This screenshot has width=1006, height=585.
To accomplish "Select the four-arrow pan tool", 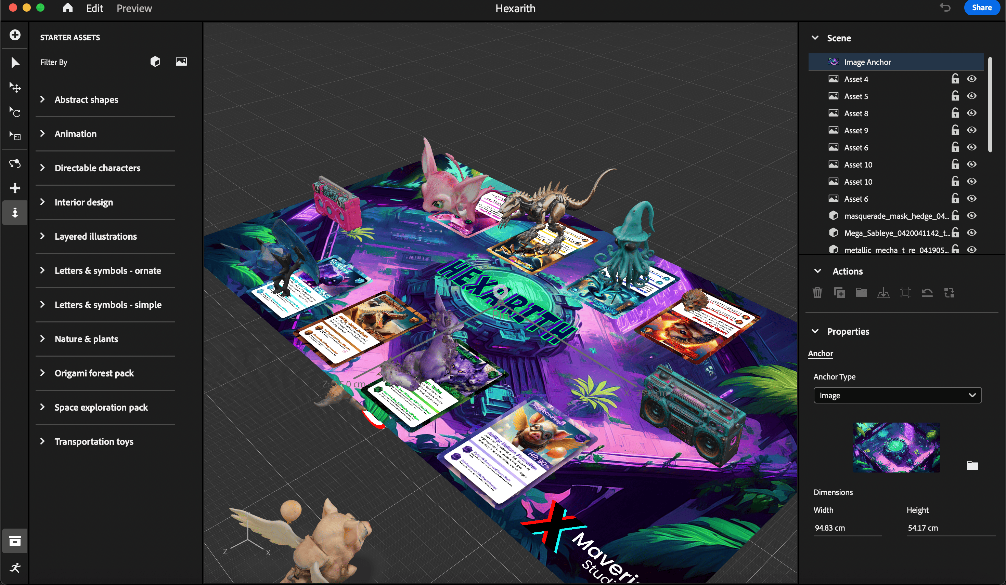I will (x=15, y=188).
